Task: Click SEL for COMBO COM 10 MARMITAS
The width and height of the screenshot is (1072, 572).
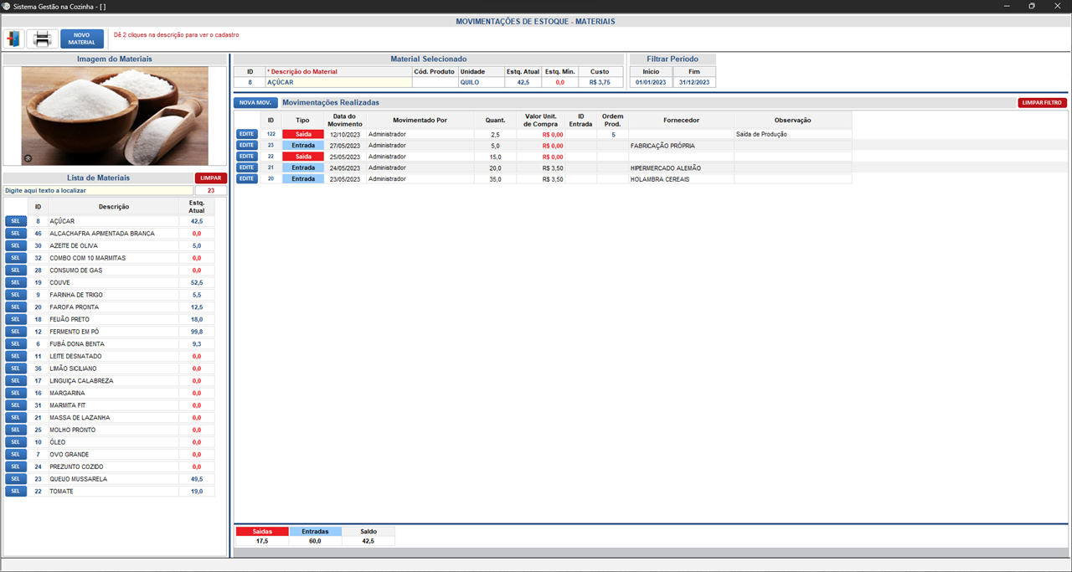Action: coord(16,258)
